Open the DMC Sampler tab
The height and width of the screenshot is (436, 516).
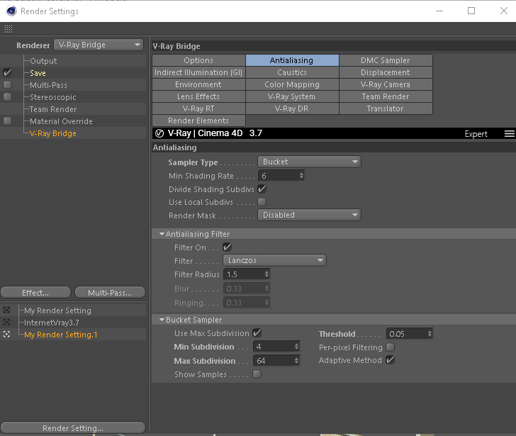[x=386, y=60]
